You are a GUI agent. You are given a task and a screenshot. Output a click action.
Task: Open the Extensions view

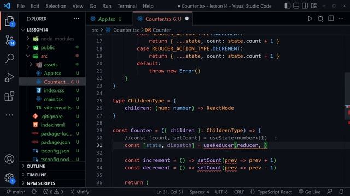pos(9,96)
